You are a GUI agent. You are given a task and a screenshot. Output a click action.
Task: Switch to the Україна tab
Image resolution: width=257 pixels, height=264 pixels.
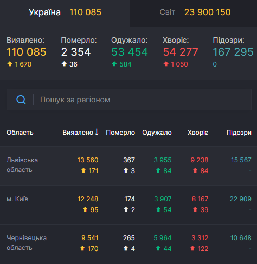[65, 13]
